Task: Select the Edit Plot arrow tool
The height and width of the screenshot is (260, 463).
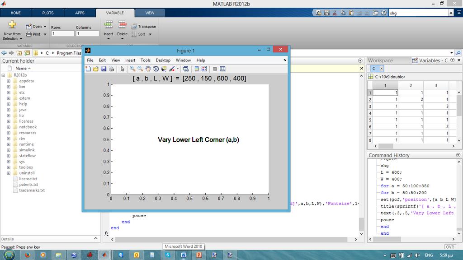Action: (x=122, y=69)
